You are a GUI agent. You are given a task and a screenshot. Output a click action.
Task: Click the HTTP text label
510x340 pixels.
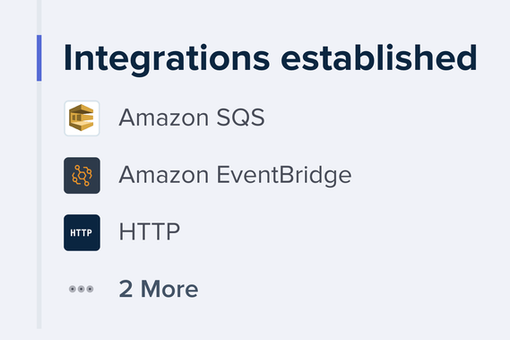150,231
